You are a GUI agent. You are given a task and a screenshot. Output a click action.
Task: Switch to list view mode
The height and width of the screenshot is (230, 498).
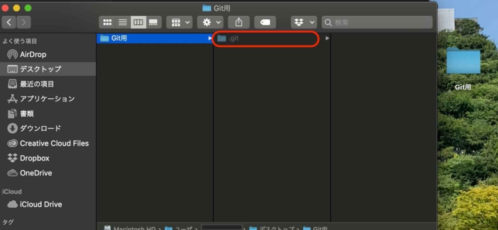point(123,22)
